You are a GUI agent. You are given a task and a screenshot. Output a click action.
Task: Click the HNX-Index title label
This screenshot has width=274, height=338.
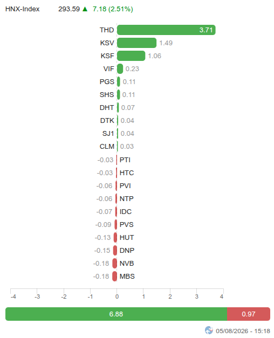click(23, 9)
